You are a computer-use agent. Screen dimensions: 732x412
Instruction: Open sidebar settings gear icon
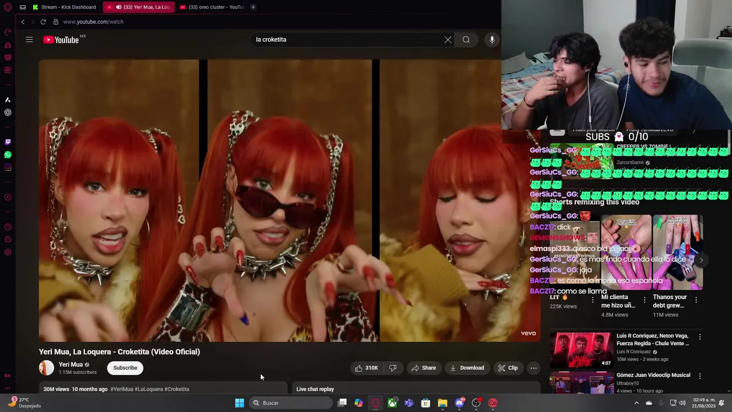[8, 252]
